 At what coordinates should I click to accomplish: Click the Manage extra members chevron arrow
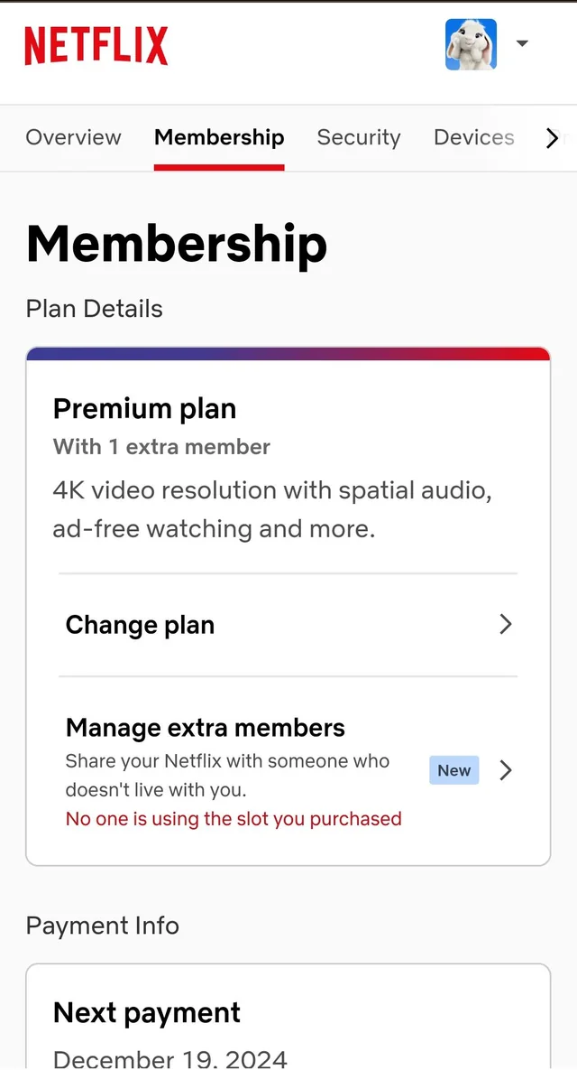coord(506,770)
